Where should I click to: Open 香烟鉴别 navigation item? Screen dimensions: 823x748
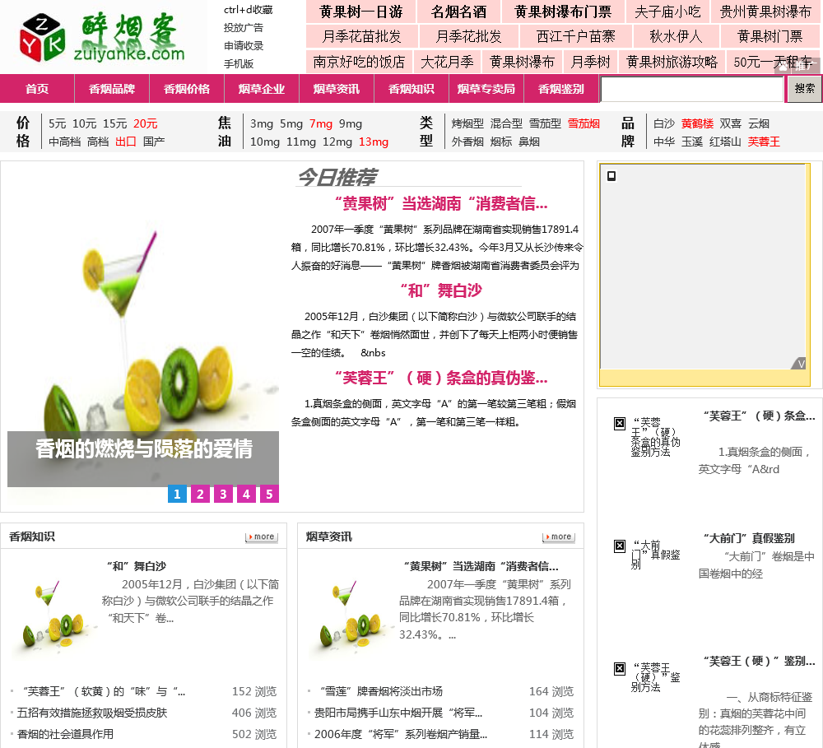pos(561,89)
